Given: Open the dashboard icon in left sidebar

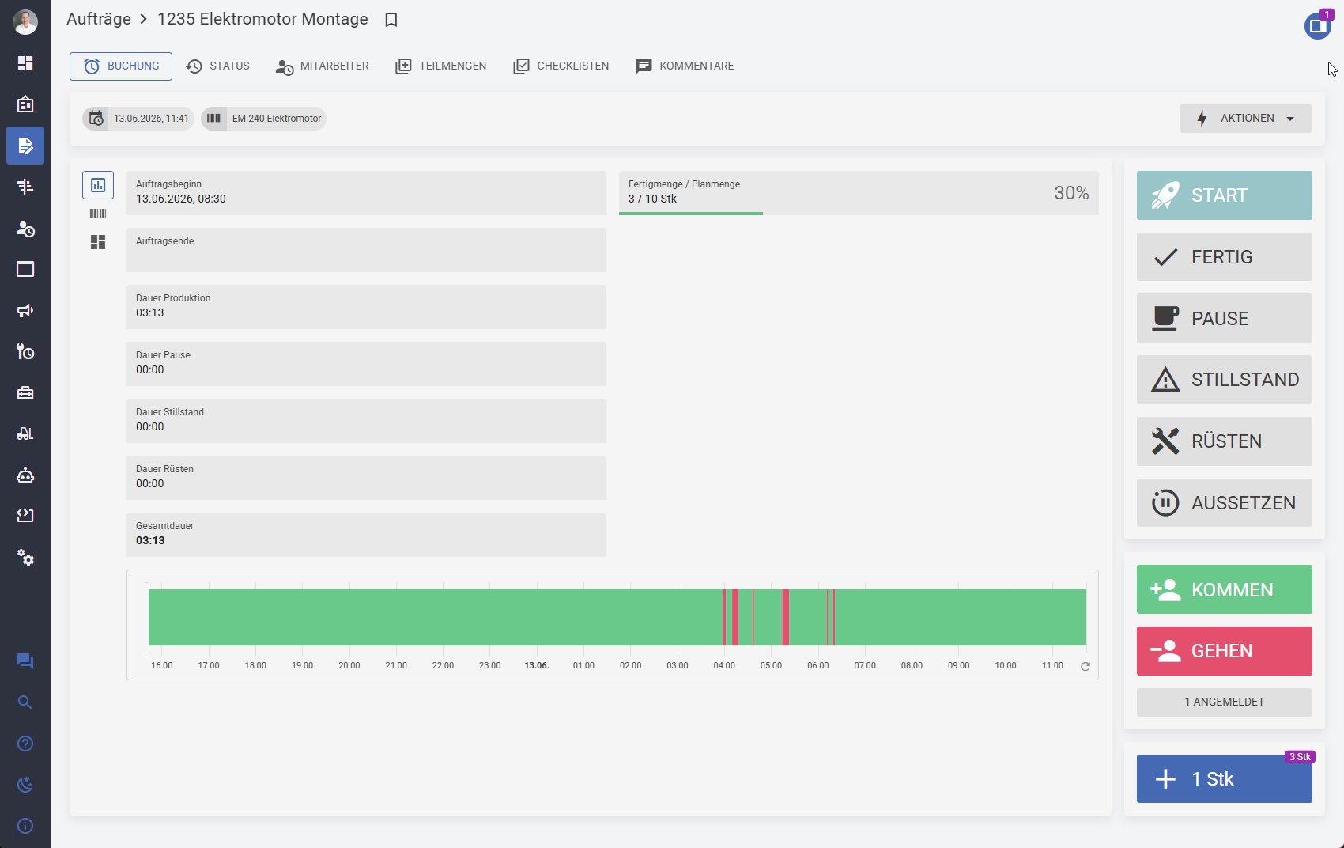Looking at the screenshot, I should click(25, 63).
